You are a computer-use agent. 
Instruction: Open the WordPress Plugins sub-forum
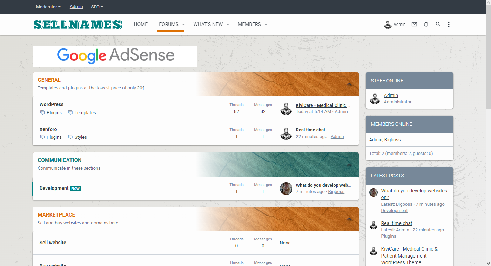click(x=54, y=113)
